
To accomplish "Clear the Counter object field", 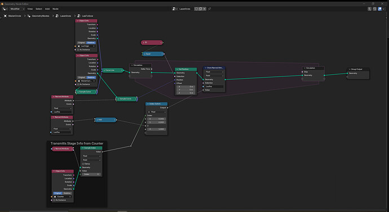I will point(70,197).
